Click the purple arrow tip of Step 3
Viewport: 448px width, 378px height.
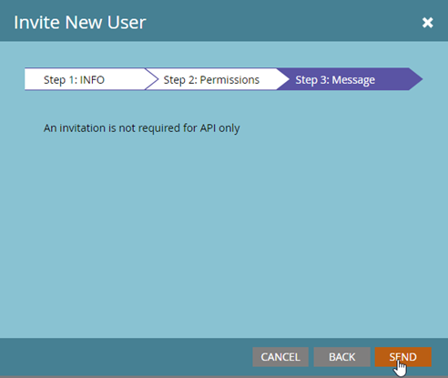[x=416, y=79]
